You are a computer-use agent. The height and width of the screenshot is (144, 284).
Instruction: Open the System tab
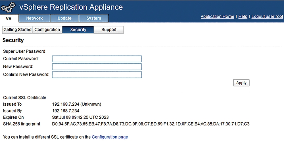pyautogui.click(x=94, y=18)
